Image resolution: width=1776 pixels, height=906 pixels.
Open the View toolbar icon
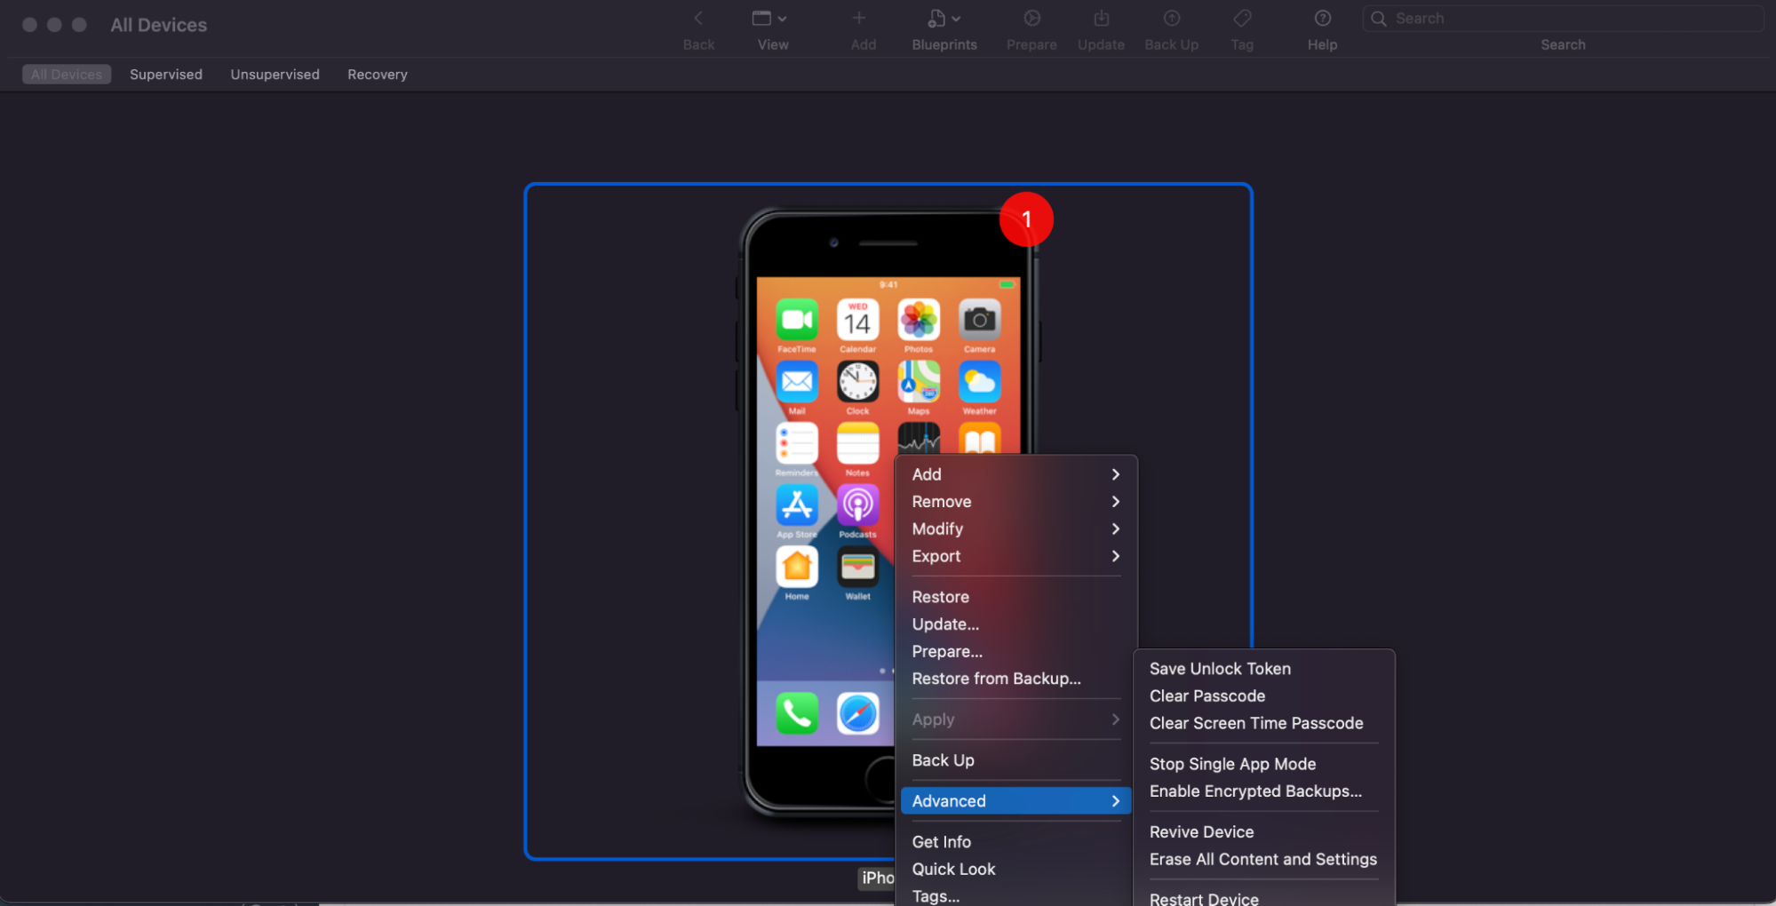click(761, 19)
